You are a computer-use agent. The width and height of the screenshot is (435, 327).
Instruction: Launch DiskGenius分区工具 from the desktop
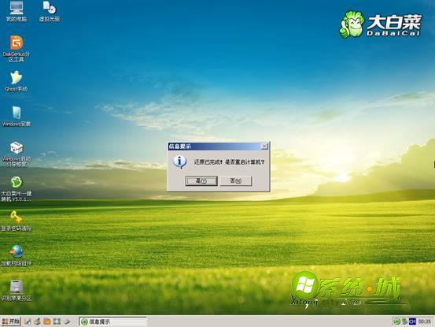pos(16,49)
